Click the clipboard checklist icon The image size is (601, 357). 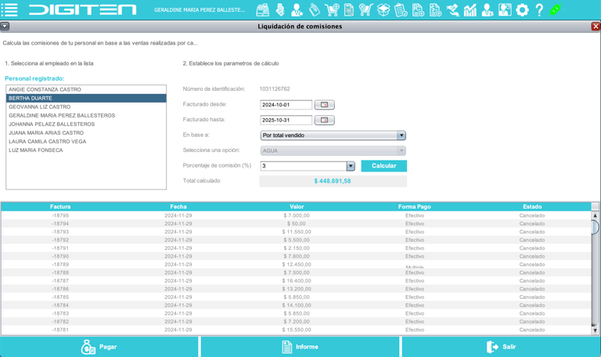(401, 10)
